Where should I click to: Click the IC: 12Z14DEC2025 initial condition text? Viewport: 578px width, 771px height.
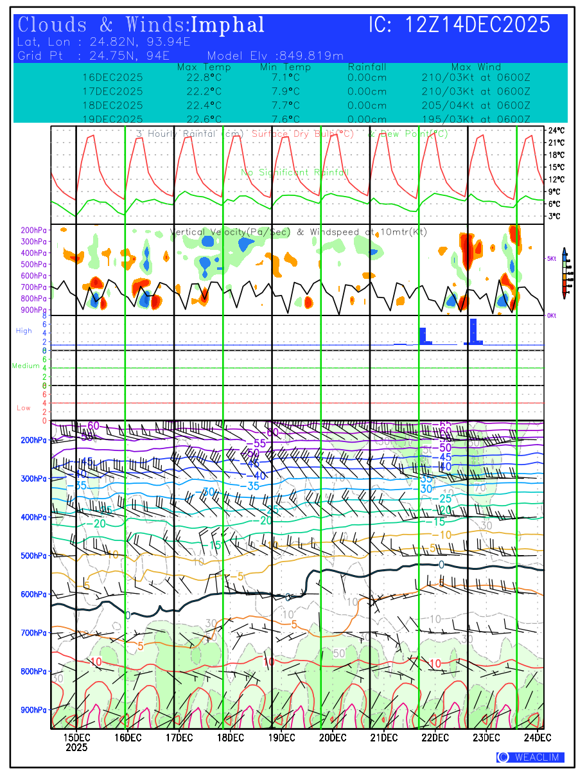(x=459, y=26)
